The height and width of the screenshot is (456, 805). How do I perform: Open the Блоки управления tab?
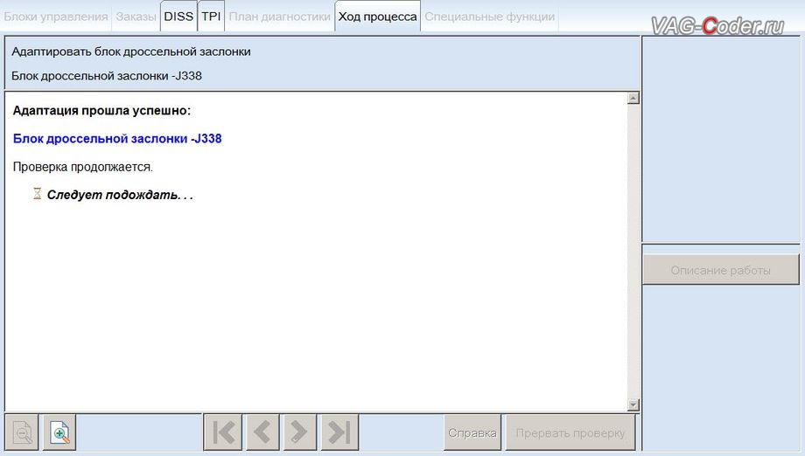tap(56, 17)
